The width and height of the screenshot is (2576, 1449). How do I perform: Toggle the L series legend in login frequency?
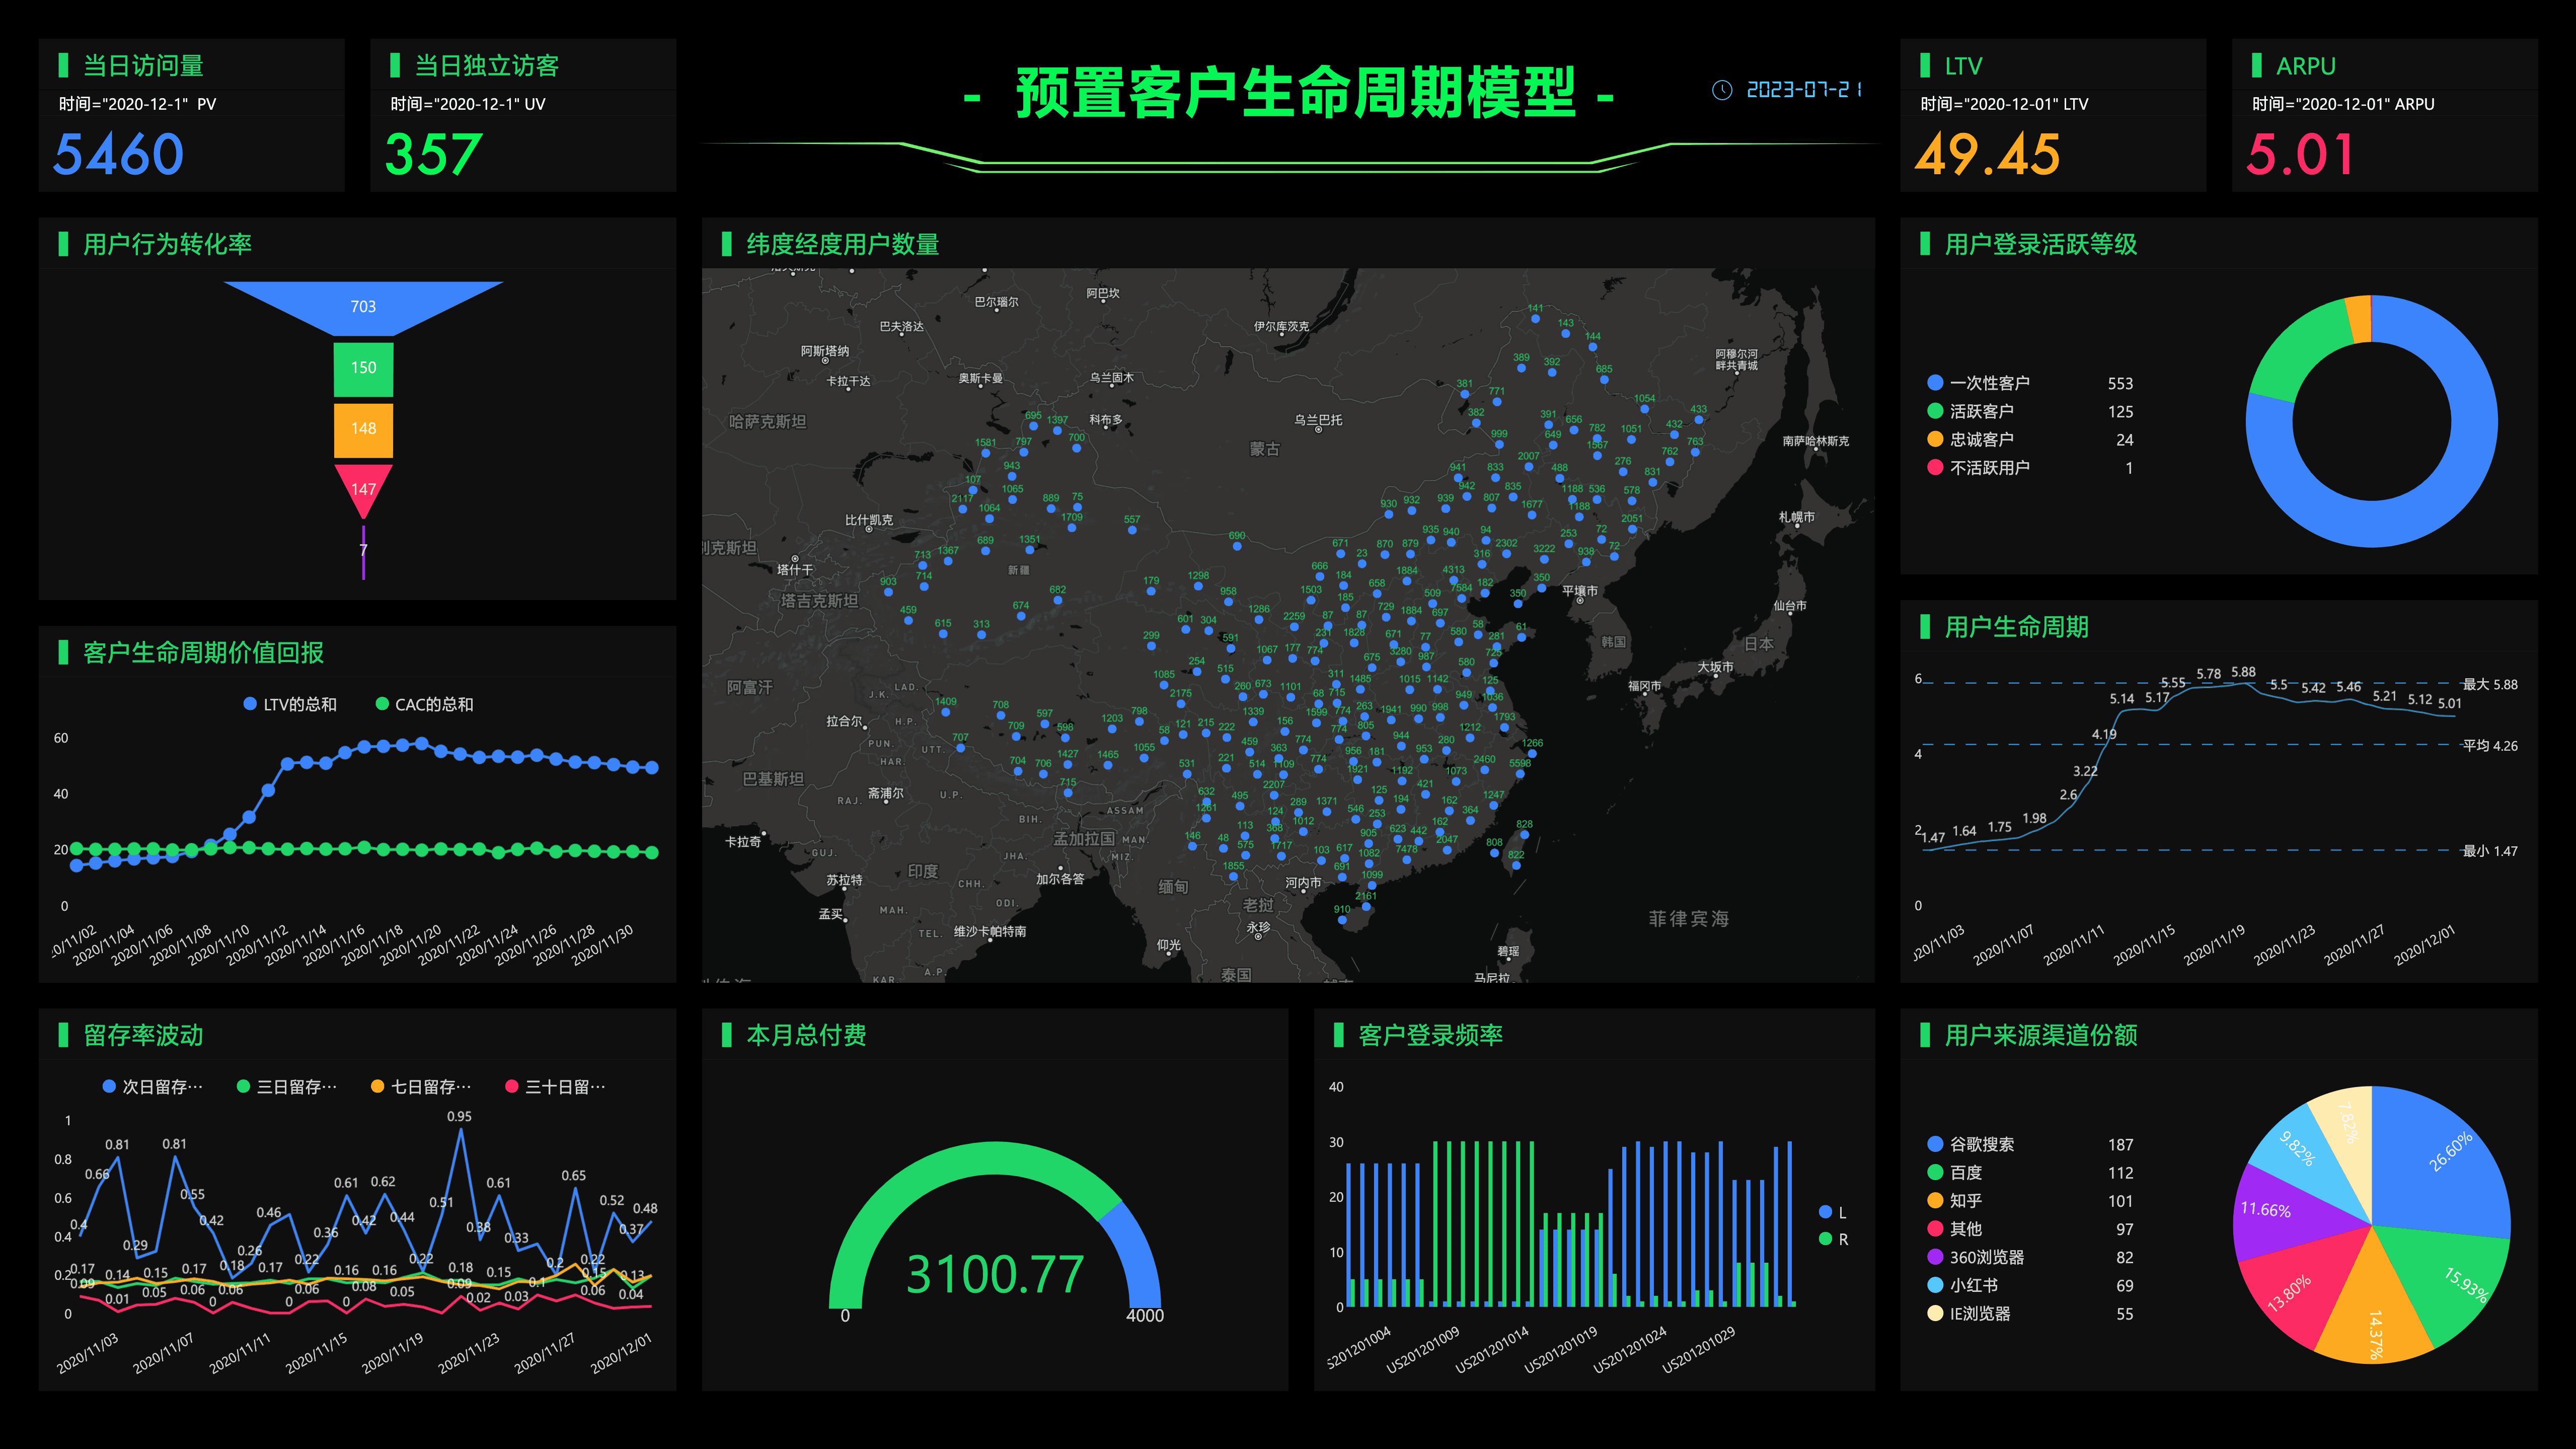(1833, 1212)
